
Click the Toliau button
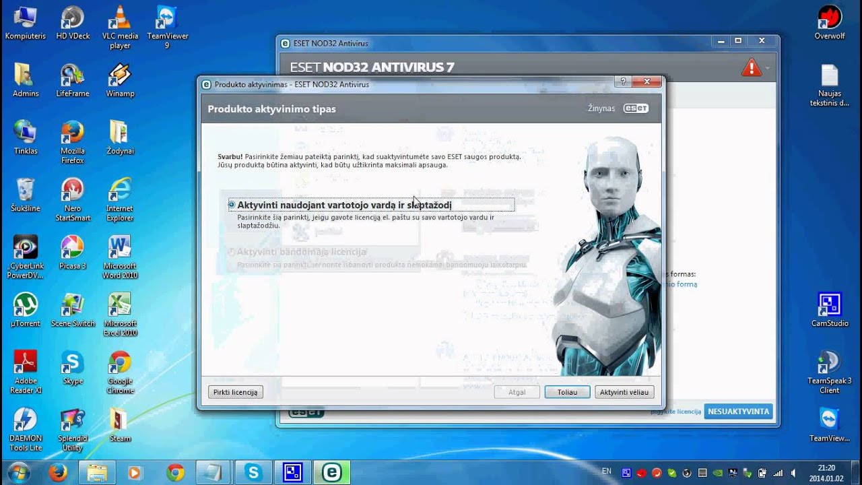point(567,392)
